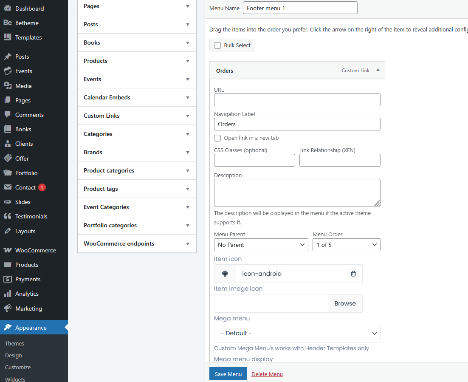Click the Betheme logo icon
The image size is (468, 382).
(8, 23)
